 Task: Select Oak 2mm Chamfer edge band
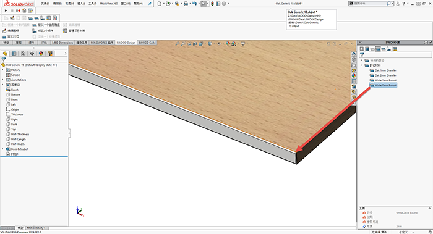click(x=383, y=75)
